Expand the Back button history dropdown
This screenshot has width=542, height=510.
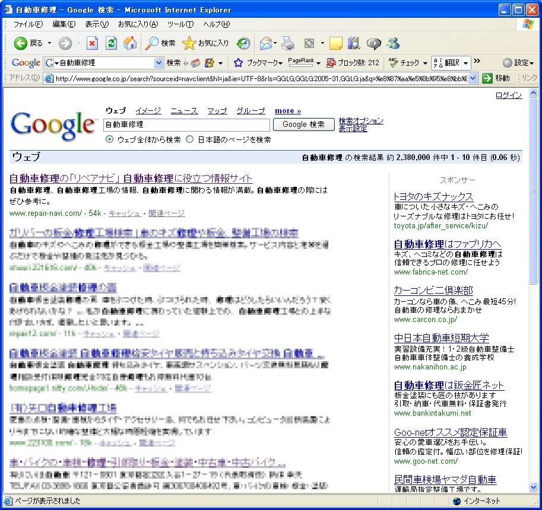[x=49, y=43]
